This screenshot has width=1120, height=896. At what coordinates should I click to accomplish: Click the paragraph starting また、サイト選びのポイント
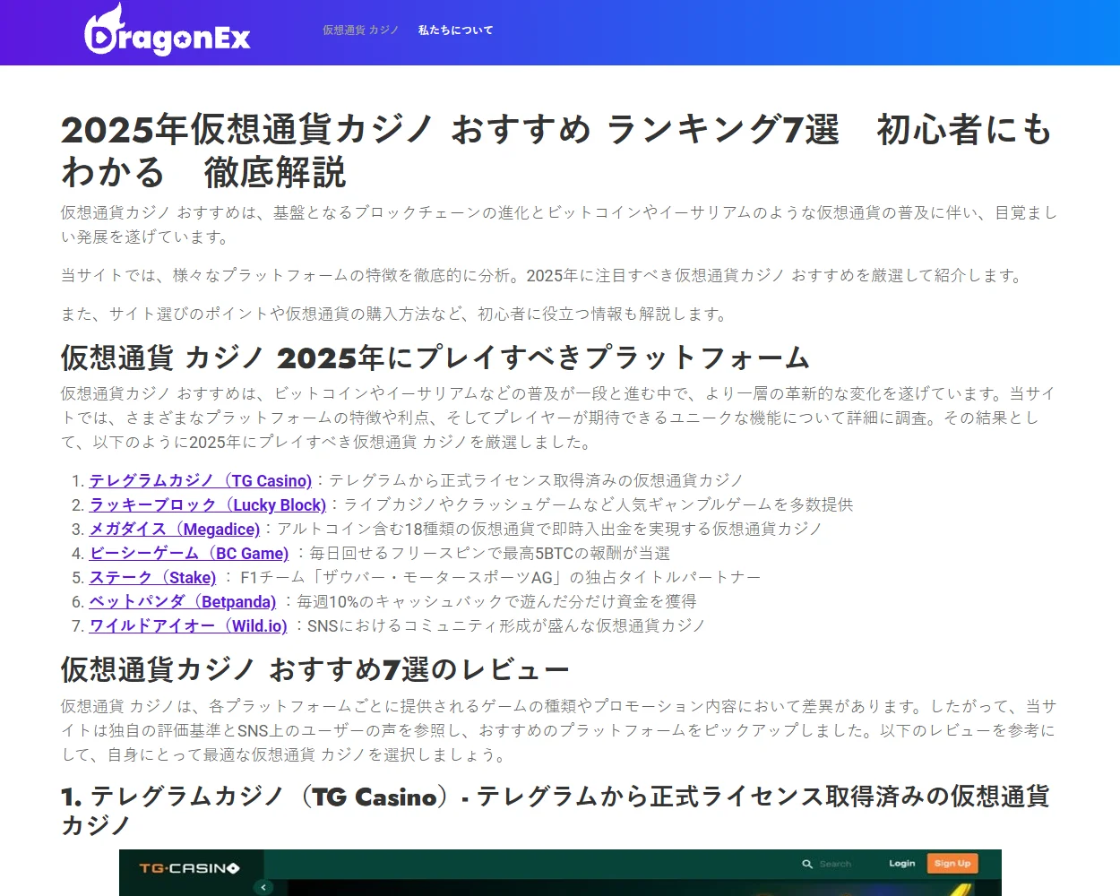[396, 314]
